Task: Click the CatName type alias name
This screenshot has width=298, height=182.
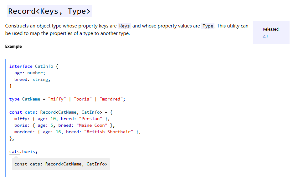Action: click(x=31, y=99)
